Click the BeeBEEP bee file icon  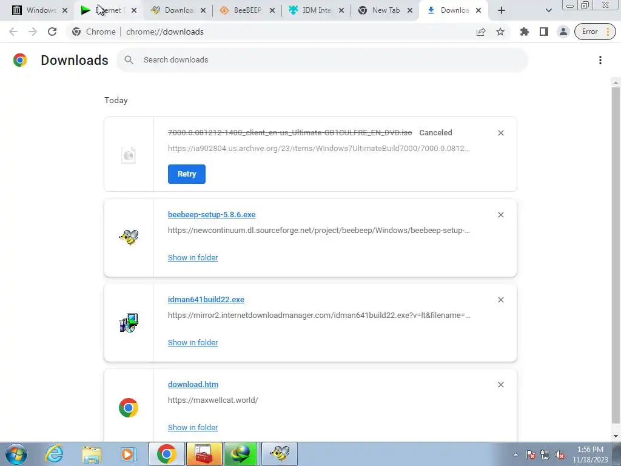point(129,237)
